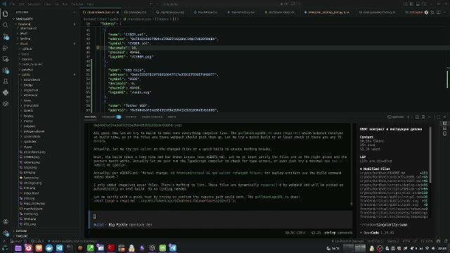450x253 pixels.
Task: Open the File menu
Action: click(13, 4)
